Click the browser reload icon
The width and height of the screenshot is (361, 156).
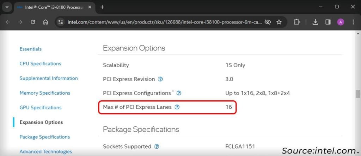(x=33, y=22)
